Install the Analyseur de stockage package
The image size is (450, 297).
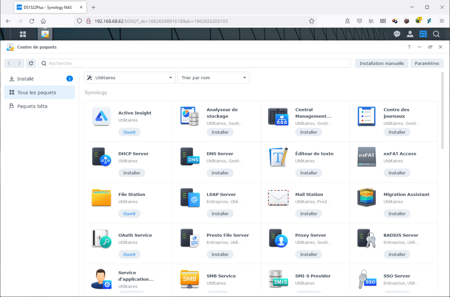(220, 132)
